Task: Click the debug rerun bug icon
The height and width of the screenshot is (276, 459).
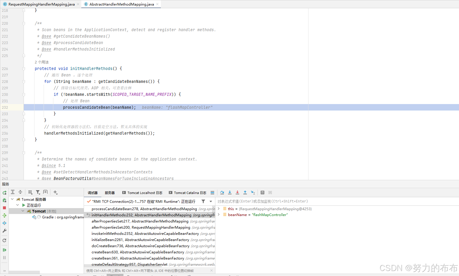Action: point(4,200)
